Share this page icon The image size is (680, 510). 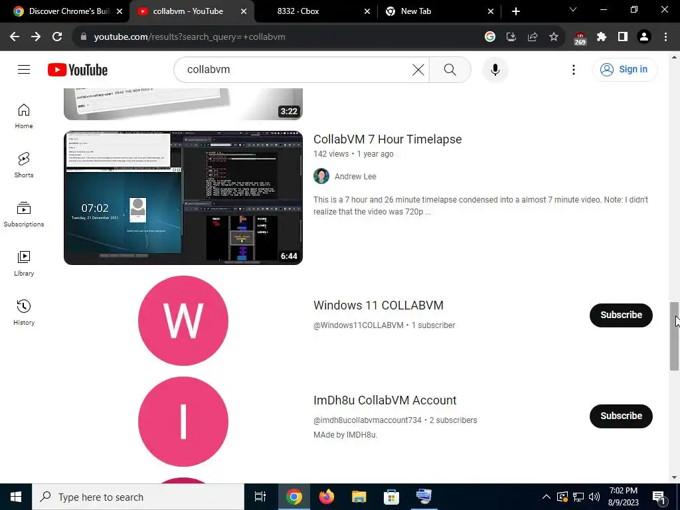[532, 37]
